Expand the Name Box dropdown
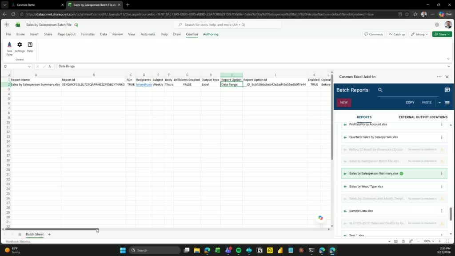The width and height of the screenshot is (455, 256). point(29,67)
